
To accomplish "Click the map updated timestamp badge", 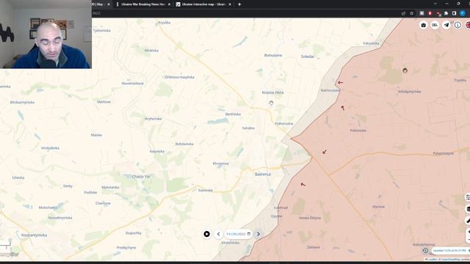I will pos(450,251).
